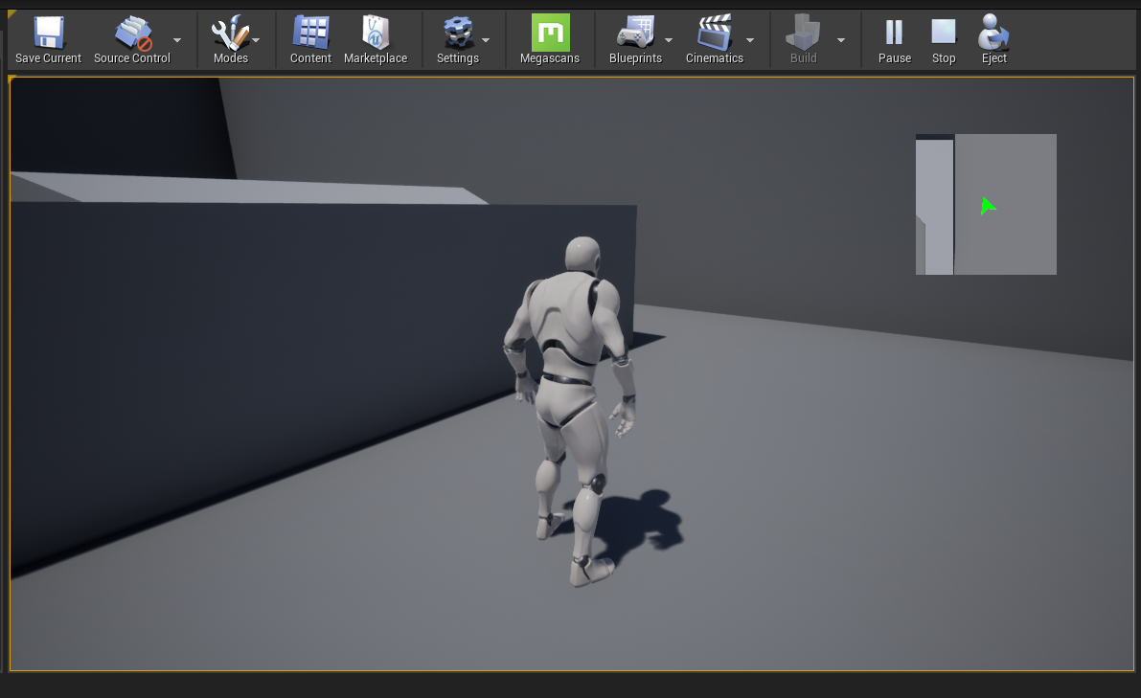Screen dimensions: 1141x698
Task: Open the Blueprints gamepad icon
Action: 635,34
